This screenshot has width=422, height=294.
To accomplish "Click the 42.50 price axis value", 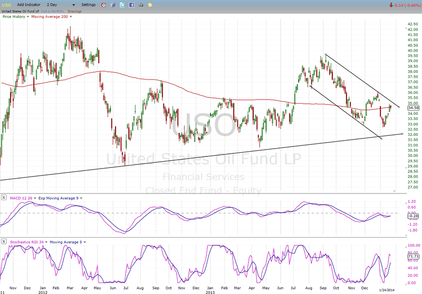I will 413,24.
